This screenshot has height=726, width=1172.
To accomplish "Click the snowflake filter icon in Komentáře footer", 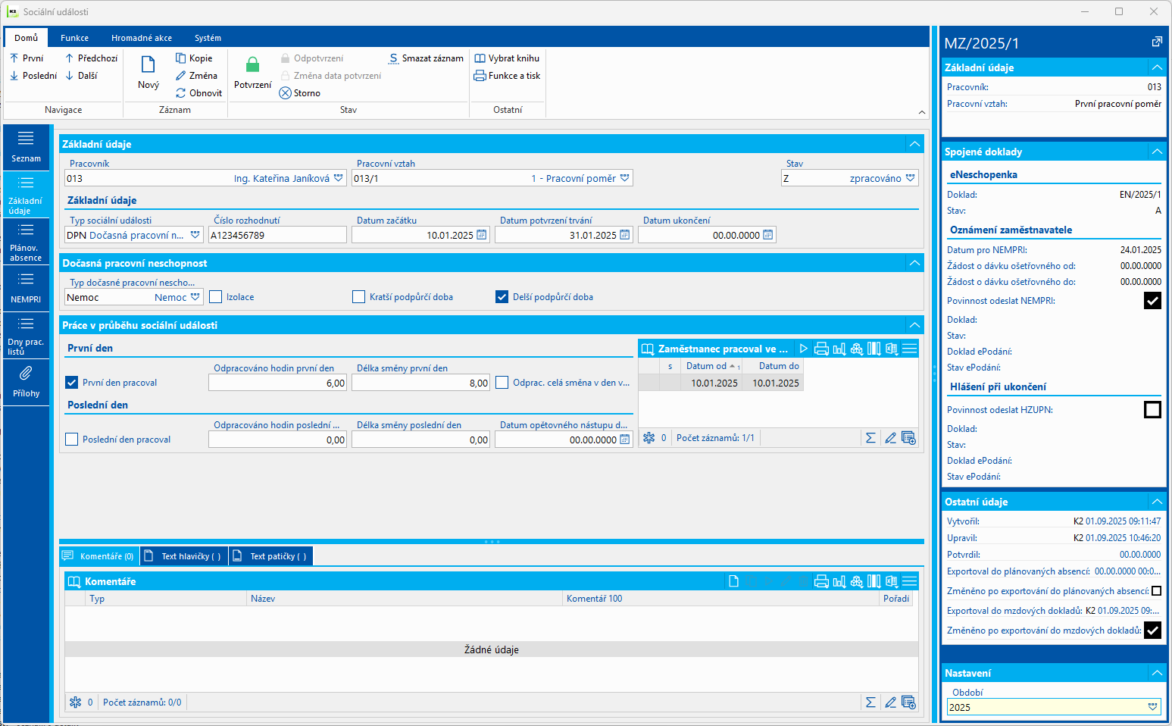I will point(75,703).
